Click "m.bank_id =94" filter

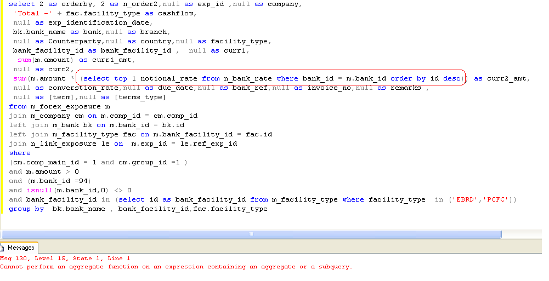(59, 181)
